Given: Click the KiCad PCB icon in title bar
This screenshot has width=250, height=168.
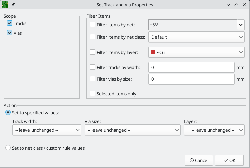Looking at the screenshot, I should pos(5,5).
